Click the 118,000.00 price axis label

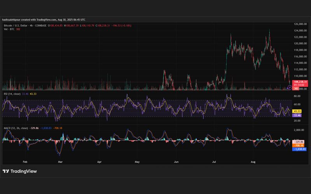[300, 50]
